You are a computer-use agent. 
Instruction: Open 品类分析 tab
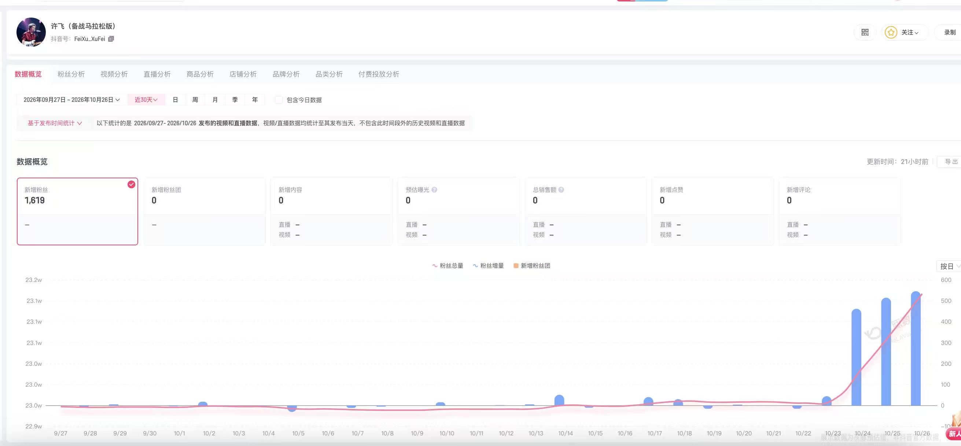click(329, 74)
